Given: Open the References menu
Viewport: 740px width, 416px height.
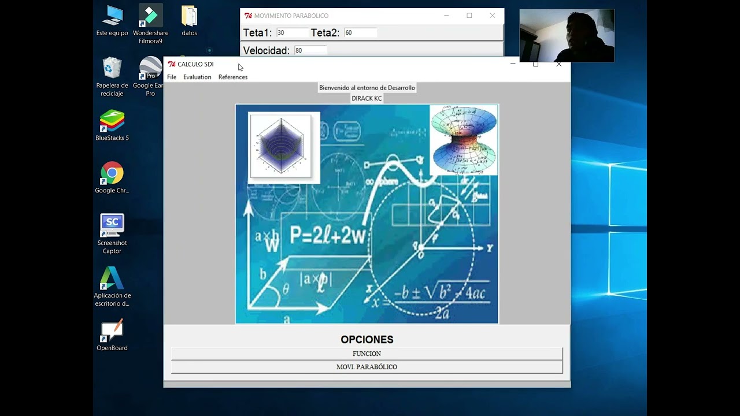Looking at the screenshot, I should [233, 77].
